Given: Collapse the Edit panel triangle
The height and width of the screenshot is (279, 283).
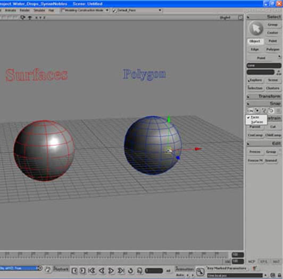Looking at the screenshot, I should (248, 144).
